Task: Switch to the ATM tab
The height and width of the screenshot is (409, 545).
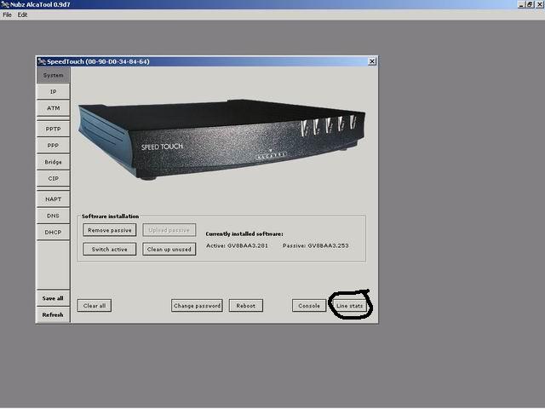Action: tap(53, 108)
